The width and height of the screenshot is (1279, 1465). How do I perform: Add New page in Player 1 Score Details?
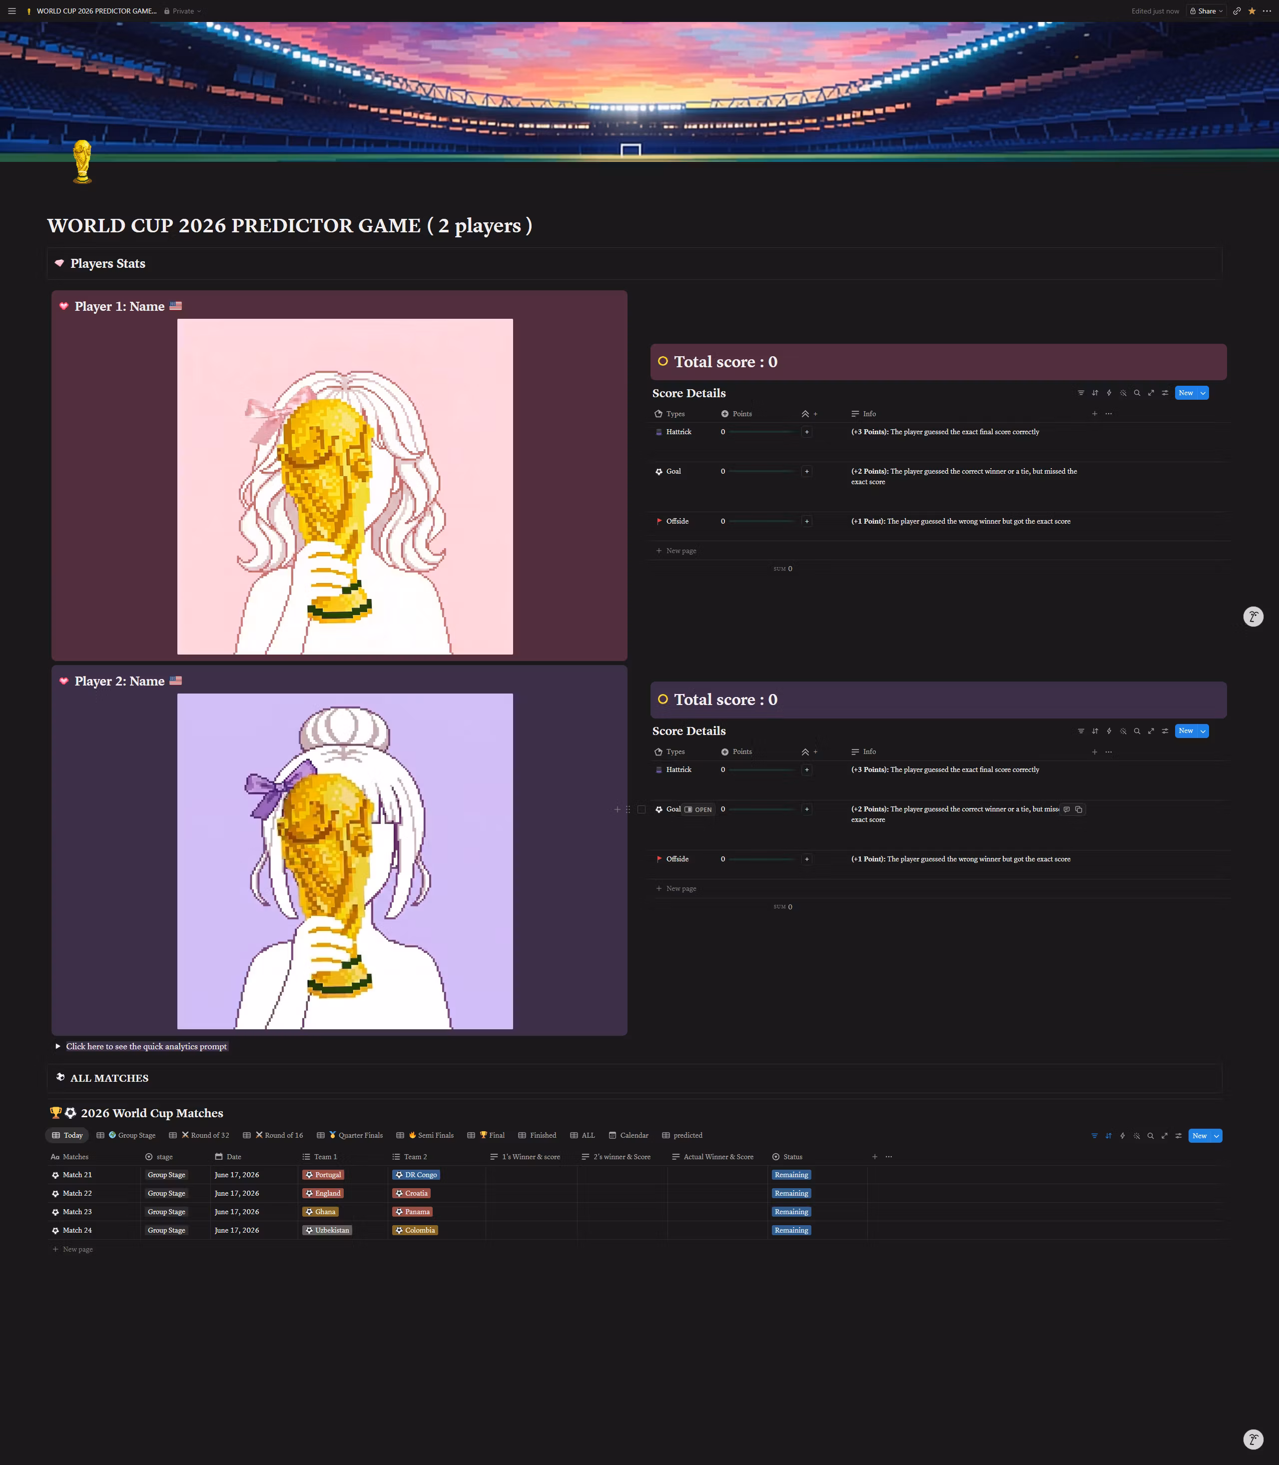[x=676, y=551]
